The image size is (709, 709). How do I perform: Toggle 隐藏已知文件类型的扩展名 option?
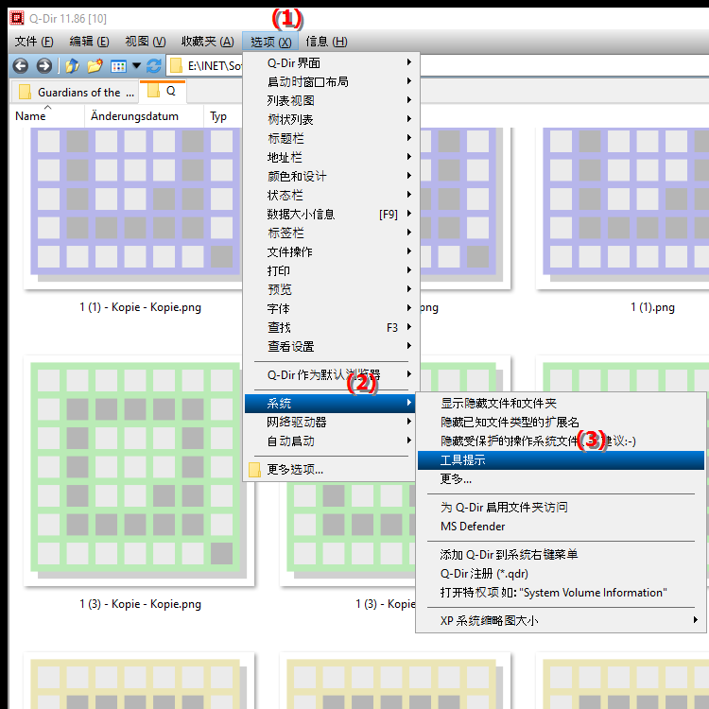561,422
